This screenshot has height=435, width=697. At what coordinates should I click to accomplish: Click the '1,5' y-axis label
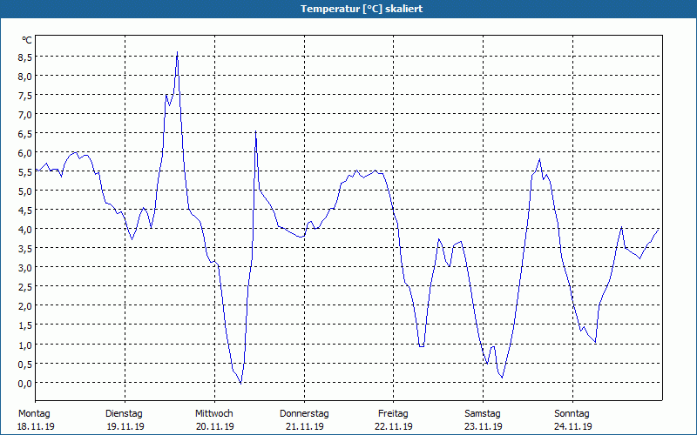25,325
